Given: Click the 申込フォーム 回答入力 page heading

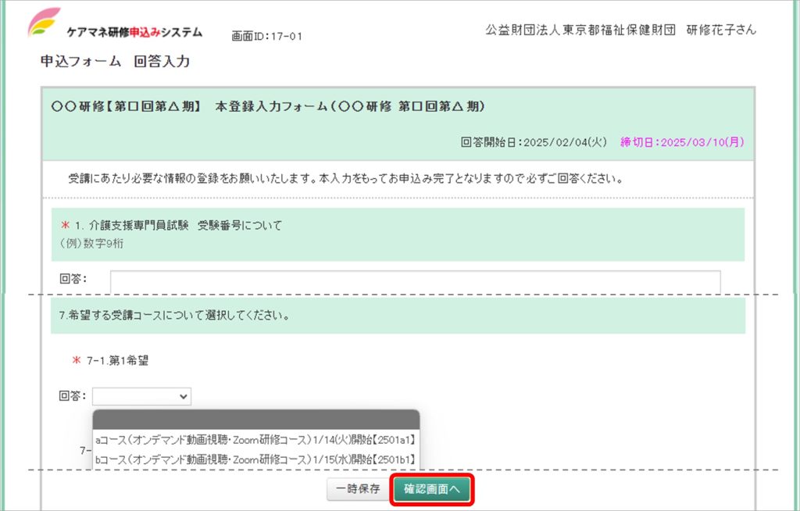Looking at the screenshot, I should [x=115, y=61].
